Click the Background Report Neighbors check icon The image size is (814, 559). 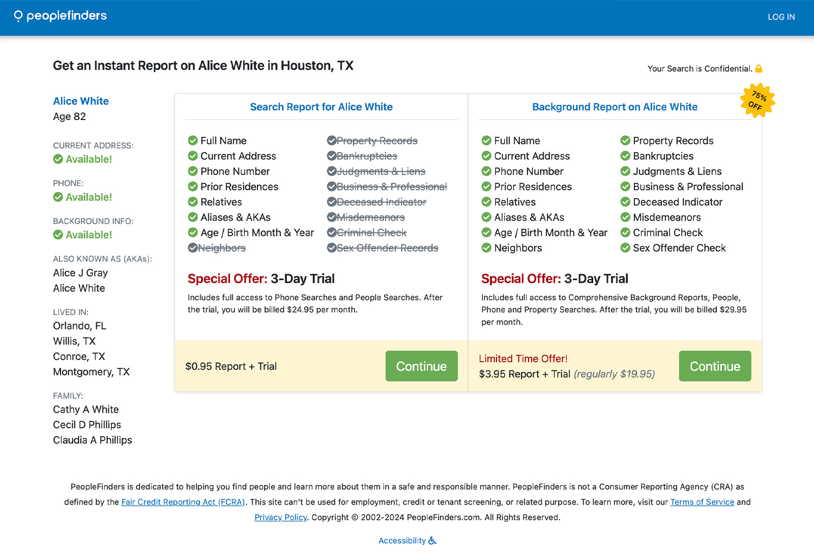486,247
